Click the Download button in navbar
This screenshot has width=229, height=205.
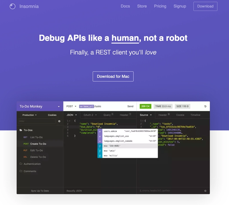(x=205, y=6)
